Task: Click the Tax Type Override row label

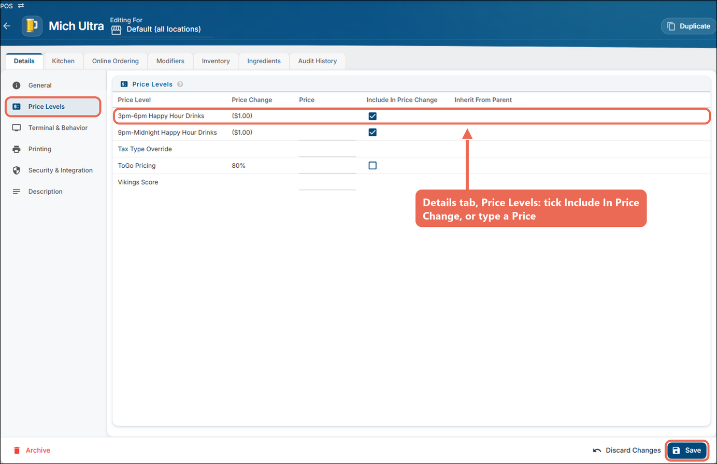Action: 145,149
